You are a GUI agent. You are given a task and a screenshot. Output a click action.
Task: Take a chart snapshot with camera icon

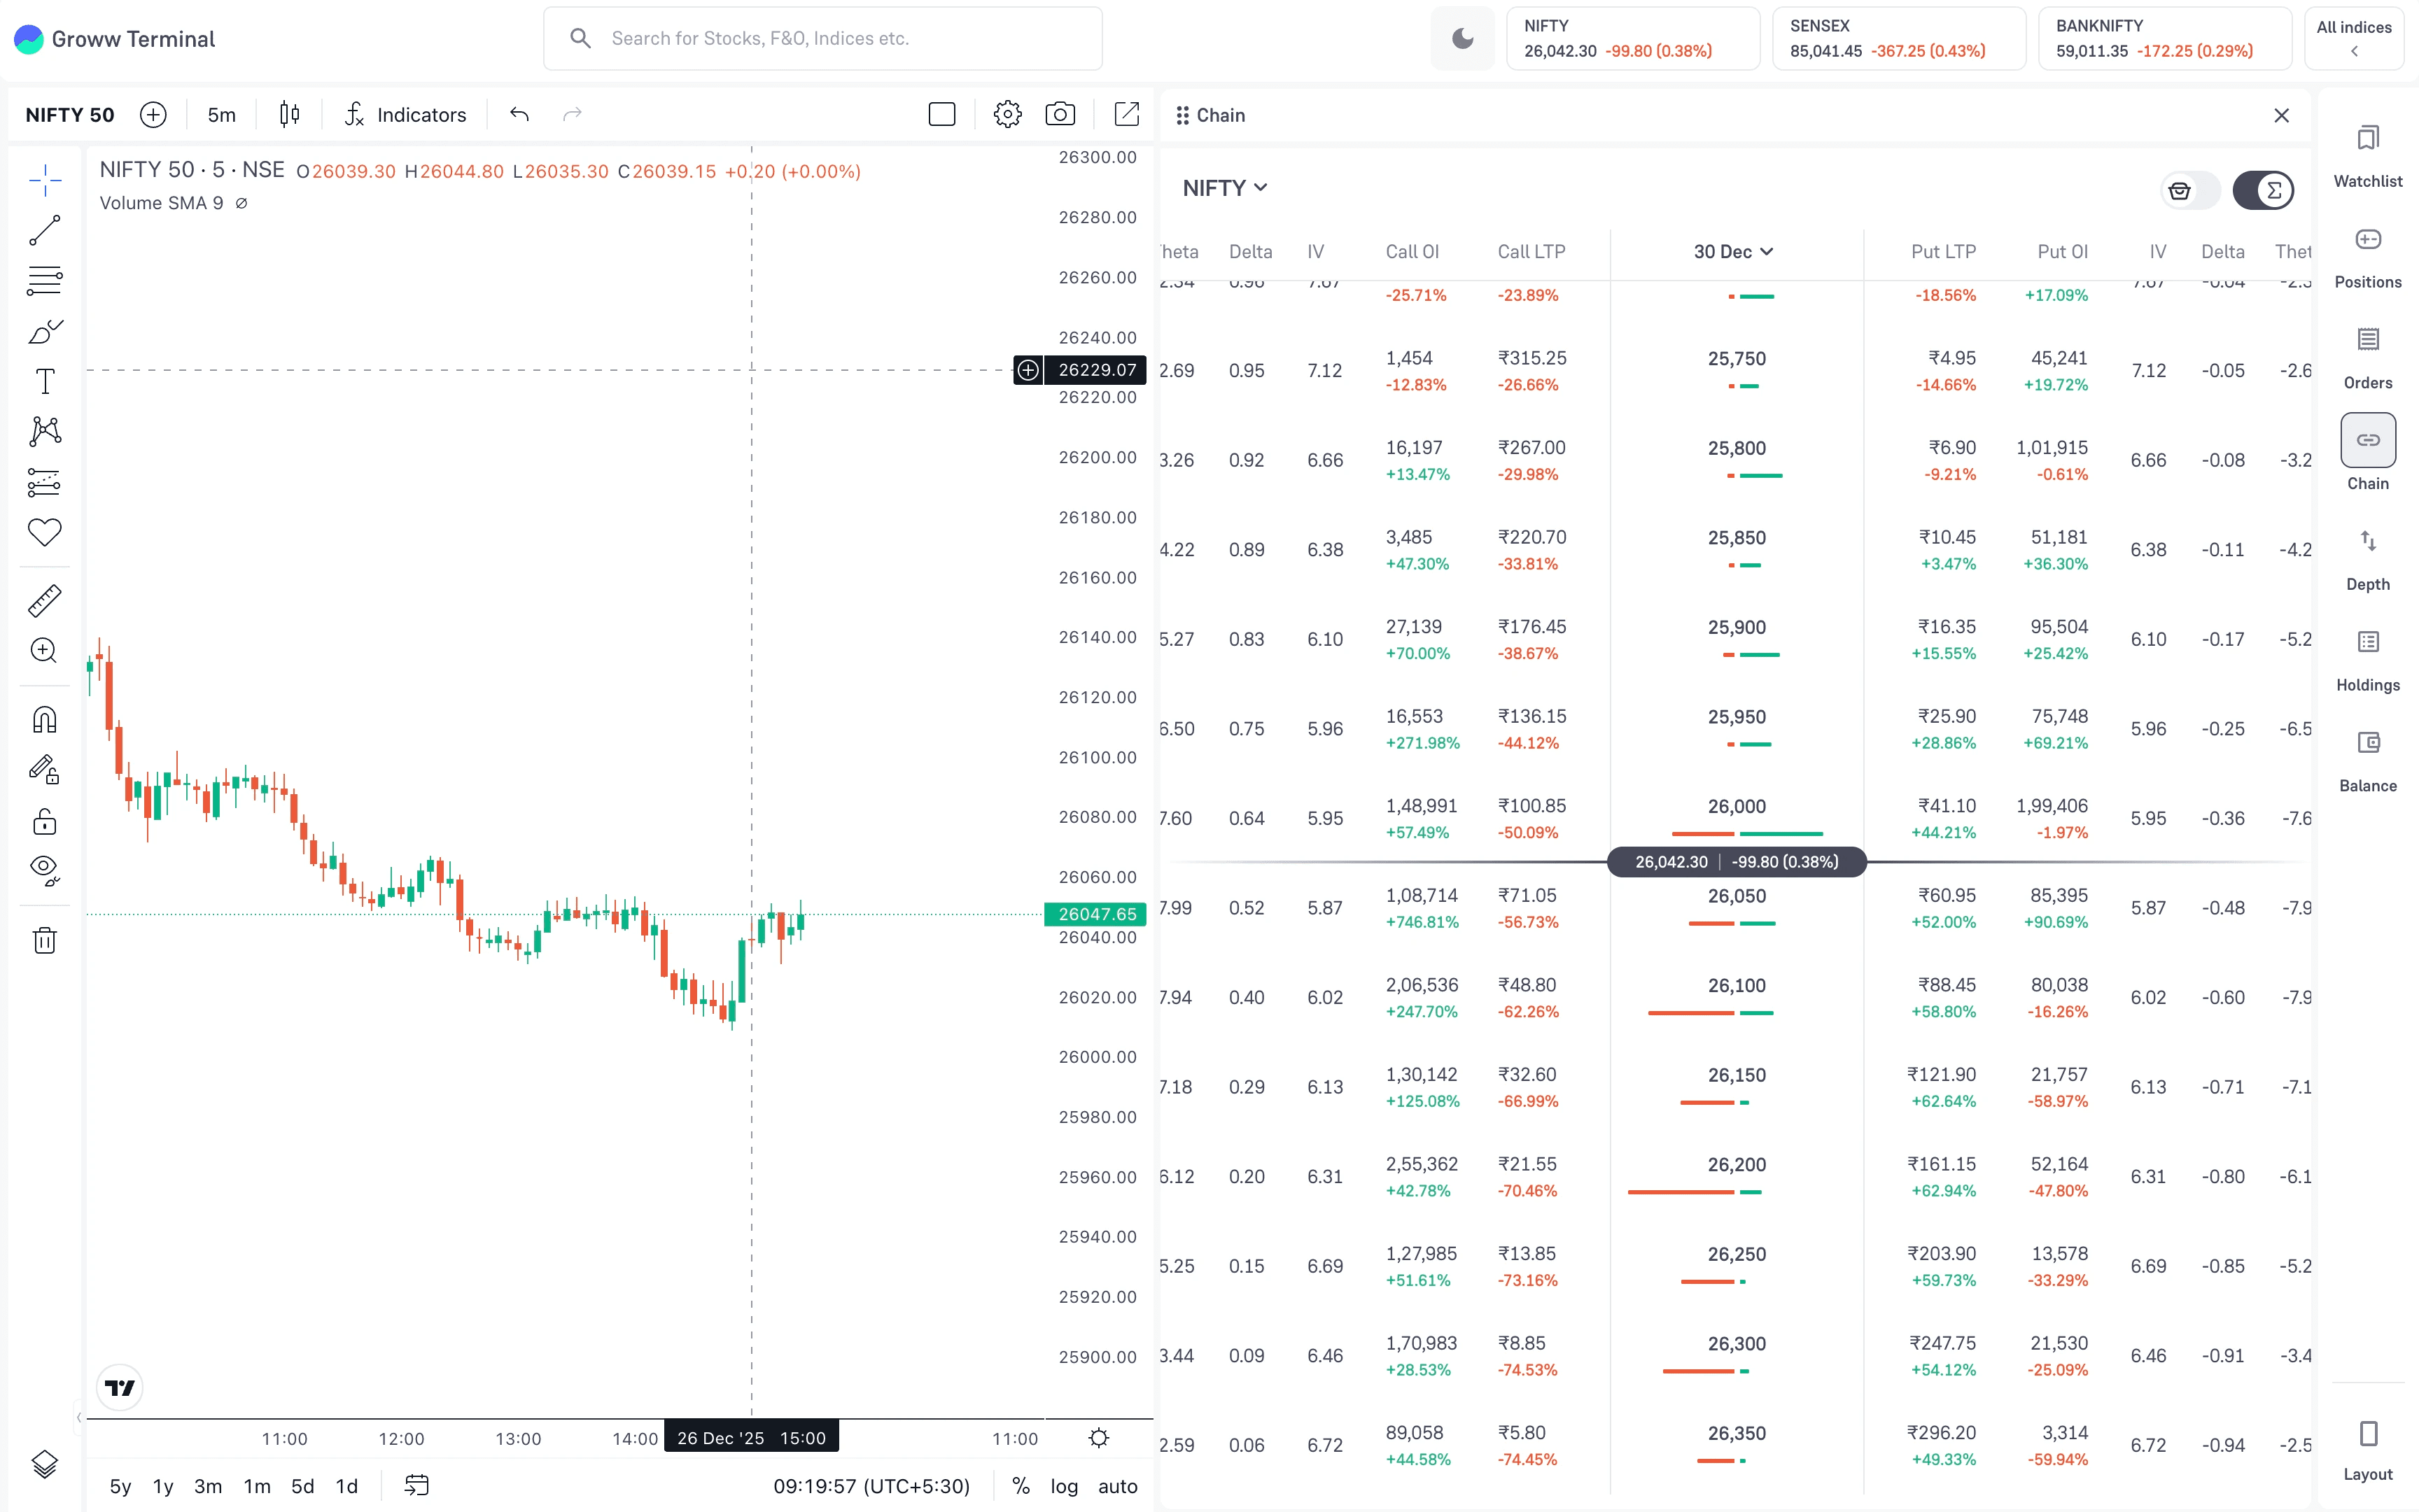pos(1060,114)
